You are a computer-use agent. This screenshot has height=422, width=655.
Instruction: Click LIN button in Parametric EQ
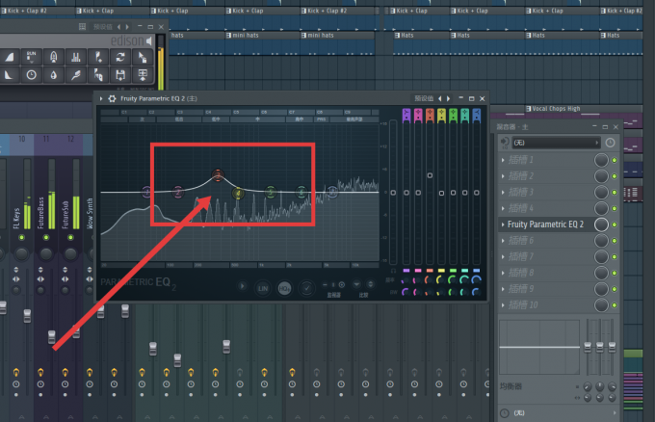[263, 288]
